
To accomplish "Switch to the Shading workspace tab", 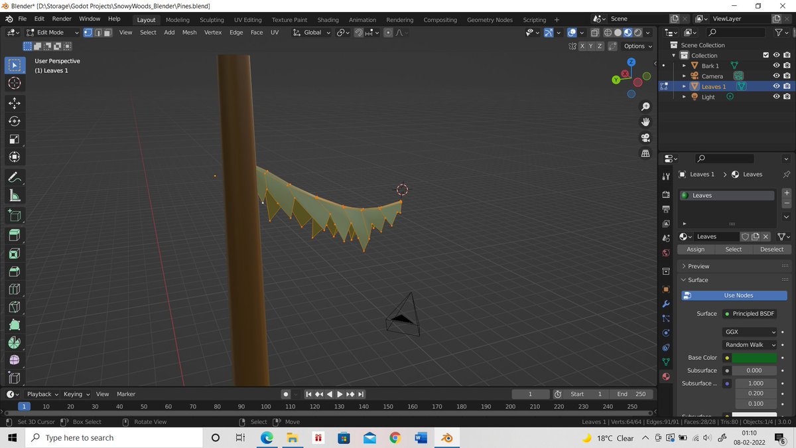I will tap(328, 20).
